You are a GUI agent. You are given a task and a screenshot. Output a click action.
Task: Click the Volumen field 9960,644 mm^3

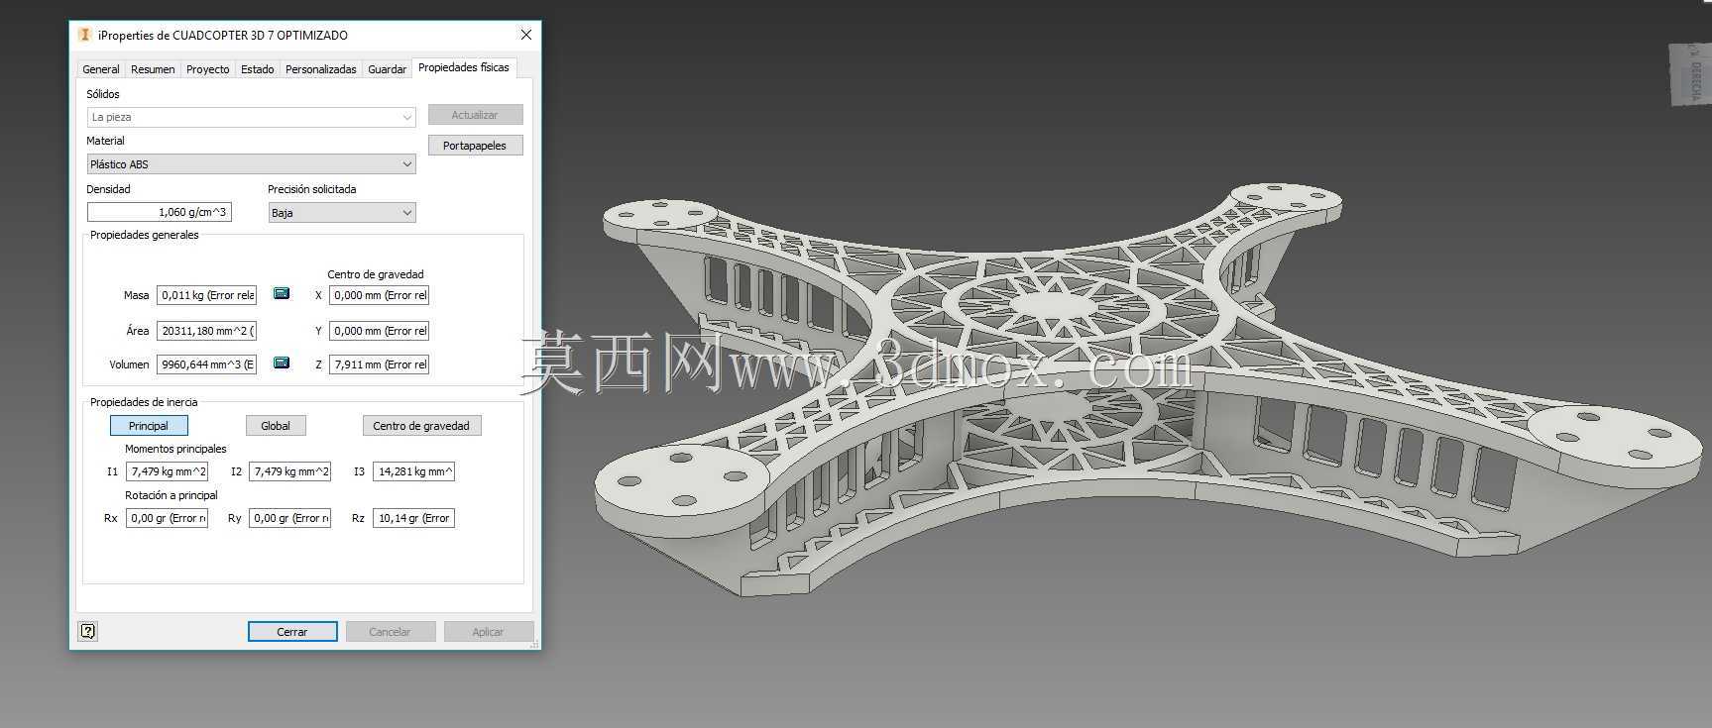[207, 364]
